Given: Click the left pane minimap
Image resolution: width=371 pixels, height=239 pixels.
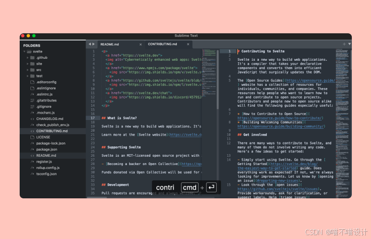Looking at the screenshot, I should [x=209, y=73].
